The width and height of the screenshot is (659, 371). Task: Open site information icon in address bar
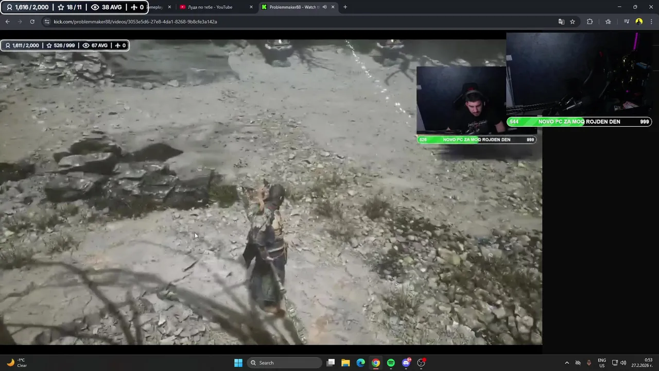click(x=47, y=22)
